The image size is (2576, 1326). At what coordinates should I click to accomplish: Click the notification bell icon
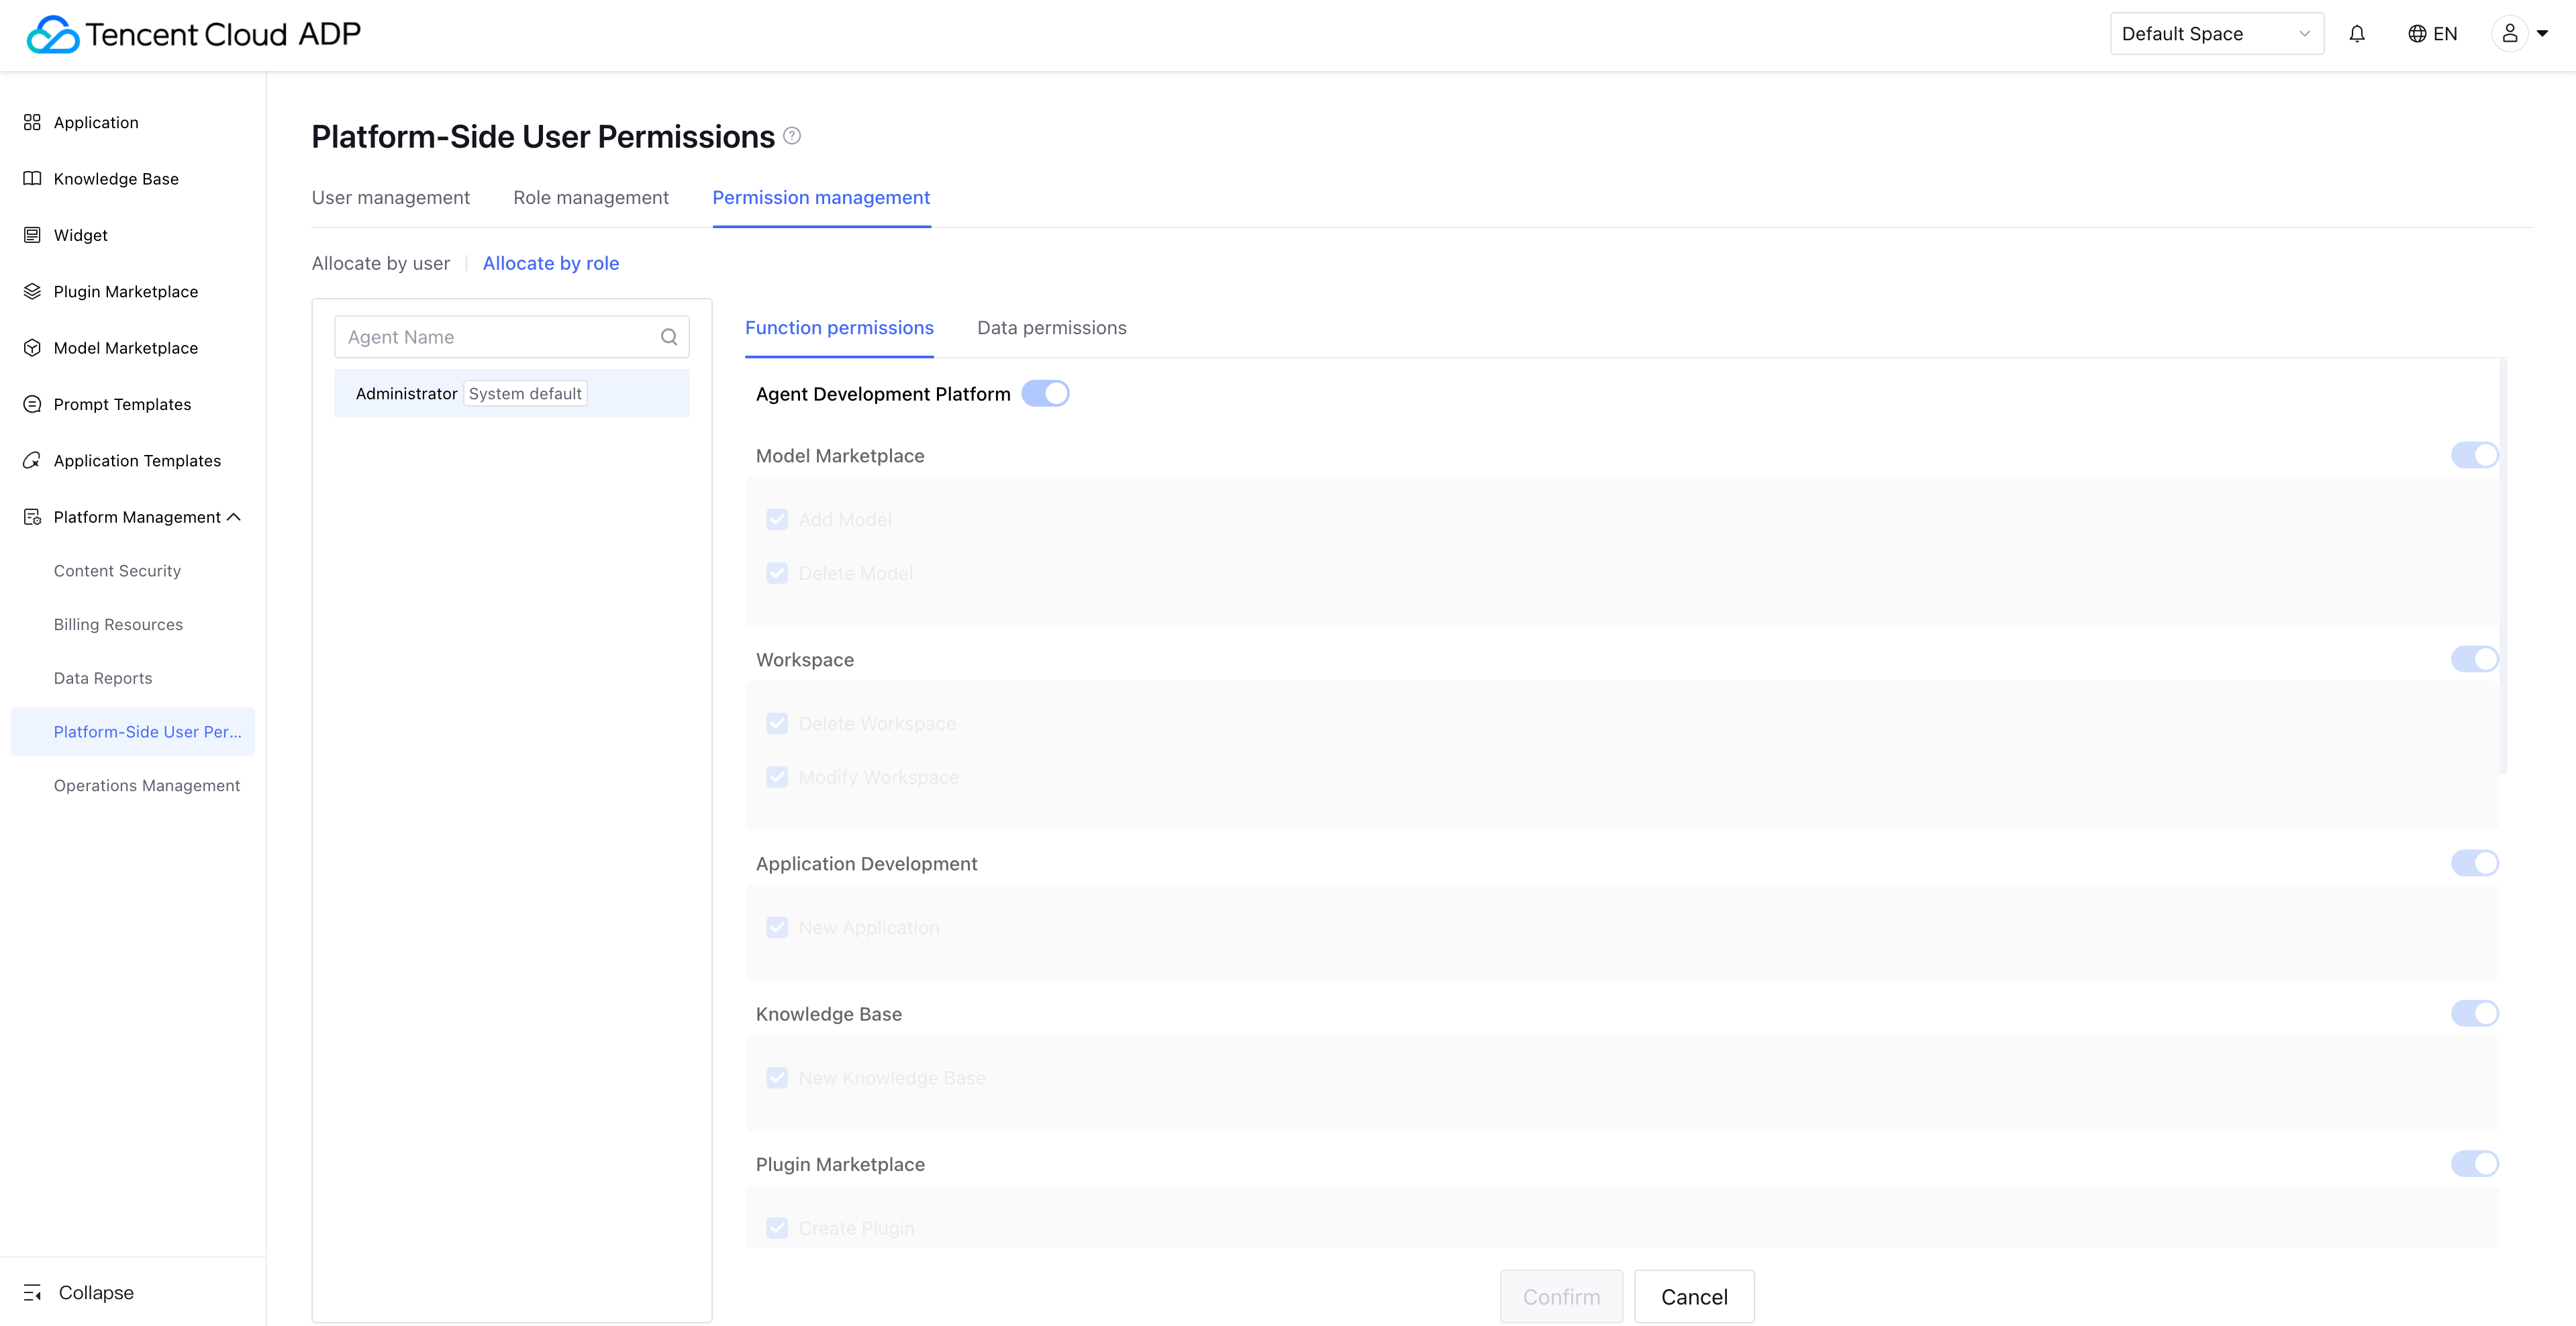point(2357,34)
